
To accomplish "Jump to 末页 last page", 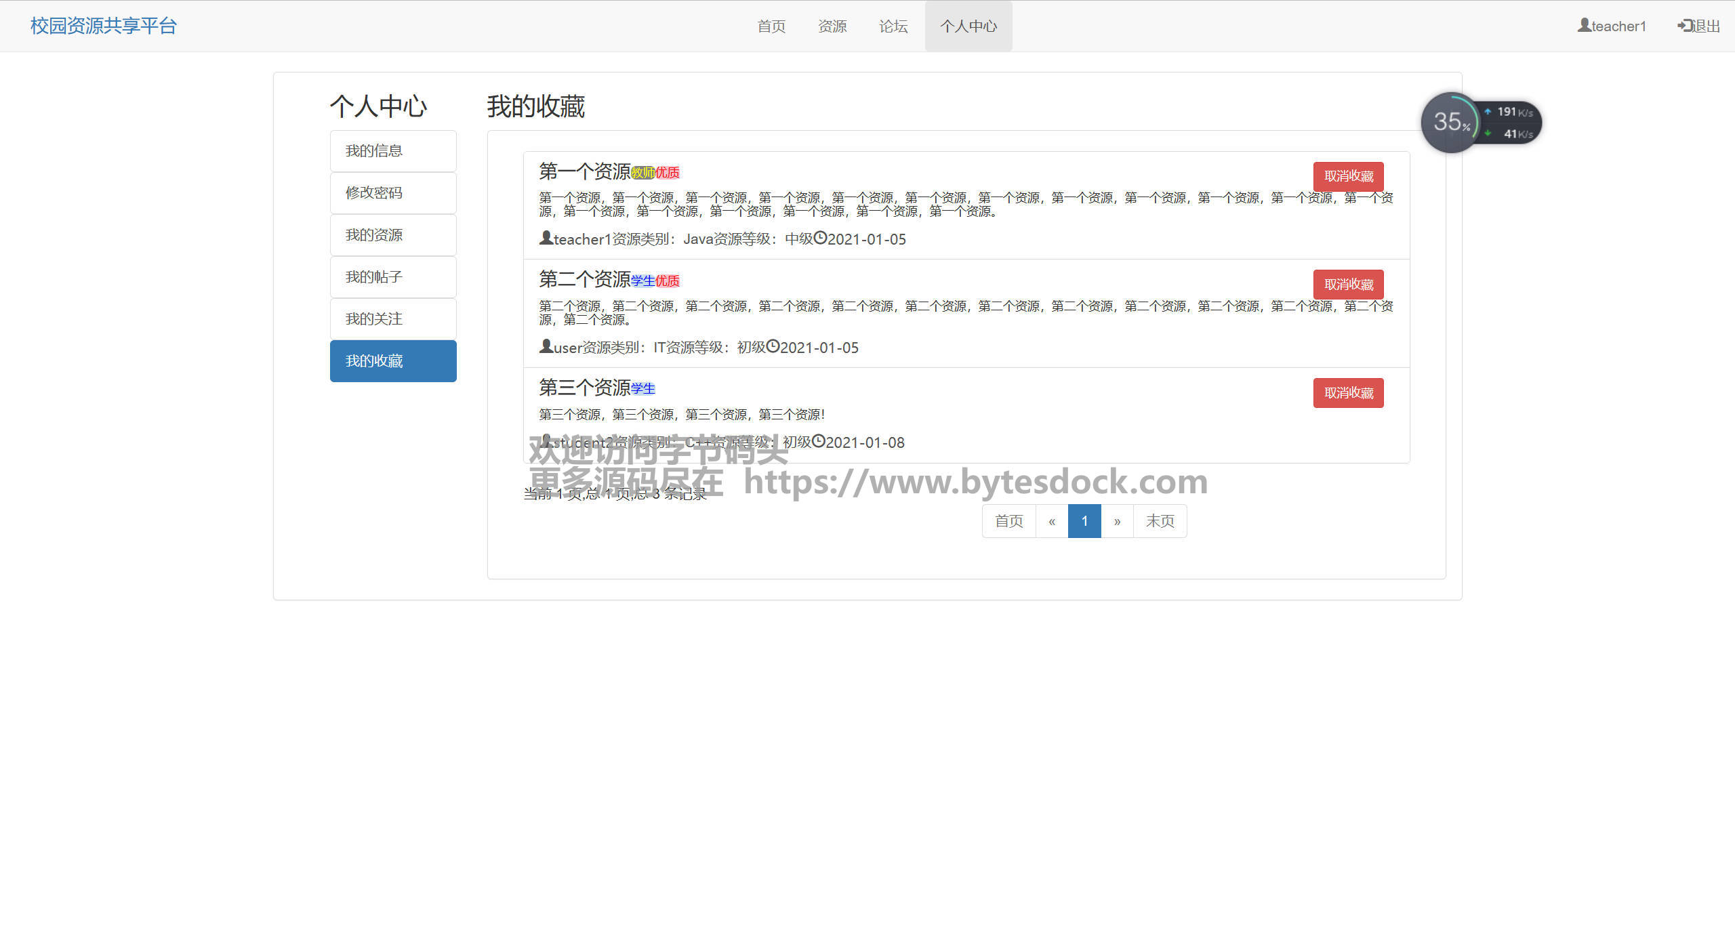I will tap(1160, 521).
